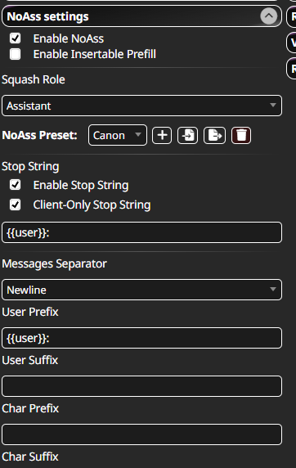This screenshot has height=468, width=296.
Task: Delete the Canon preset with trash icon
Action: (241, 135)
